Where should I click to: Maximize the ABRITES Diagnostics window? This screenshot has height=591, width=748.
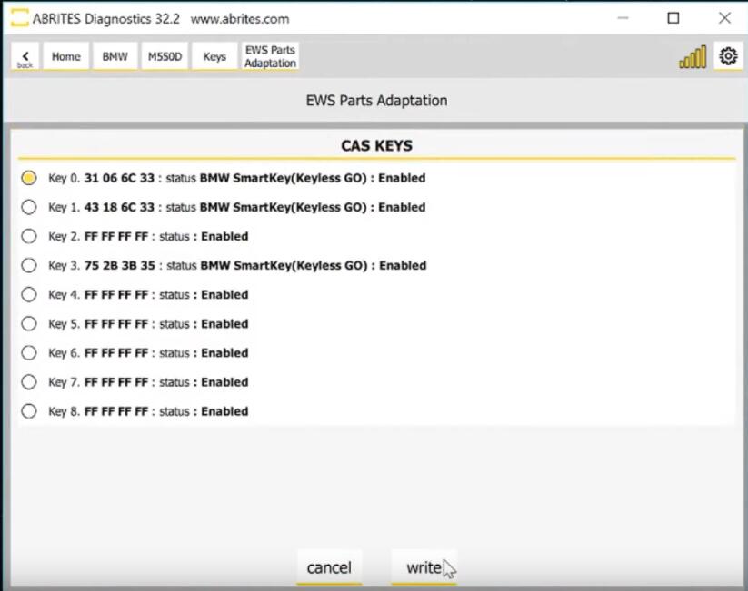coord(673,18)
